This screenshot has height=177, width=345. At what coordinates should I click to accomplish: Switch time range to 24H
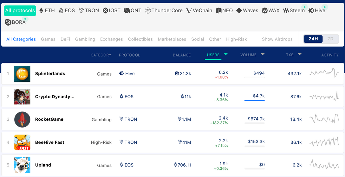click(313, 39)
